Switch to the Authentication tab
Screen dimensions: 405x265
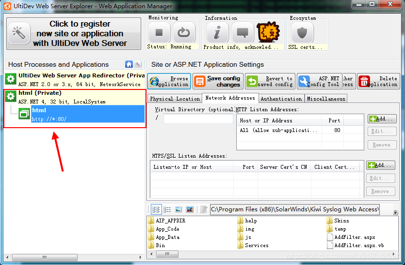281,99
